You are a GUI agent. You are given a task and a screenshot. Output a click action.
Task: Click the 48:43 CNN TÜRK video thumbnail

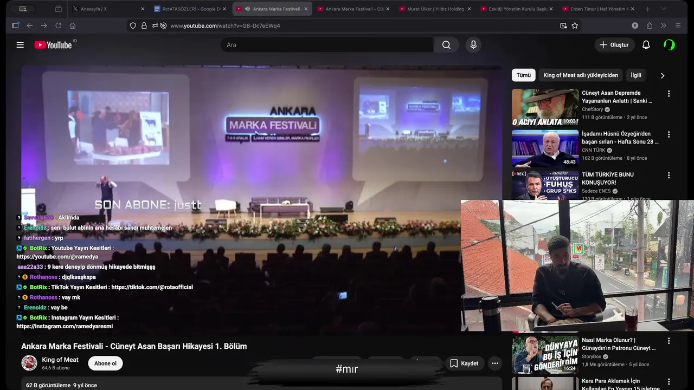click(x=545, y=148)
